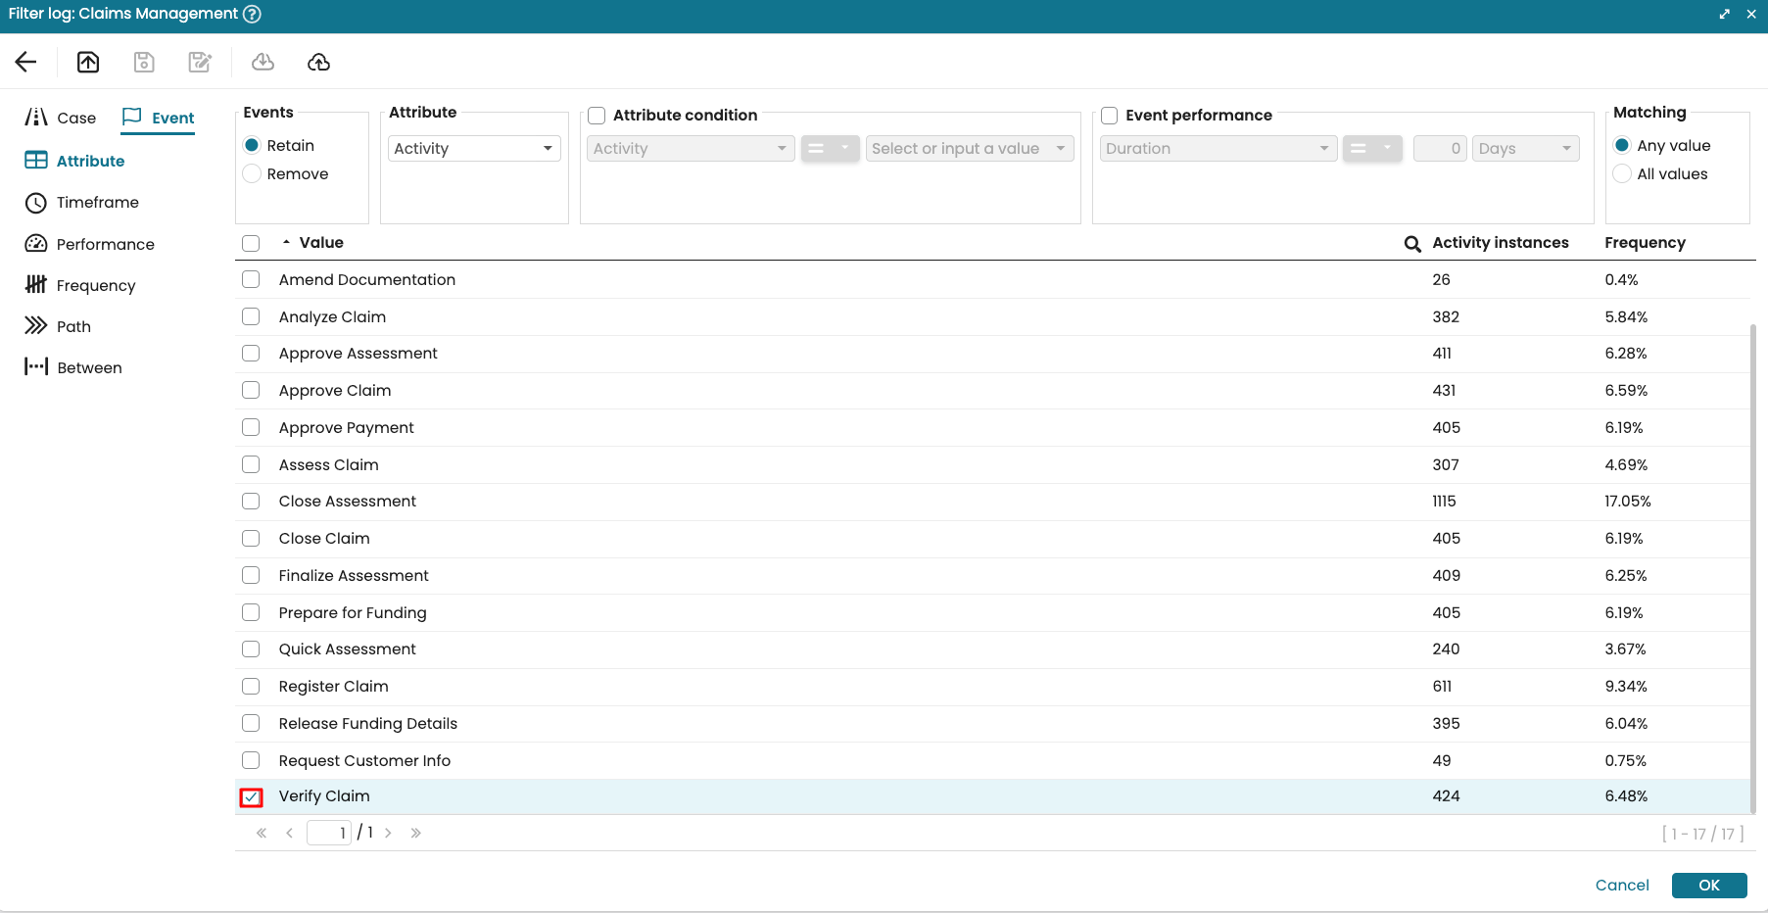Select the Path filter menu item

coord(72,326)
